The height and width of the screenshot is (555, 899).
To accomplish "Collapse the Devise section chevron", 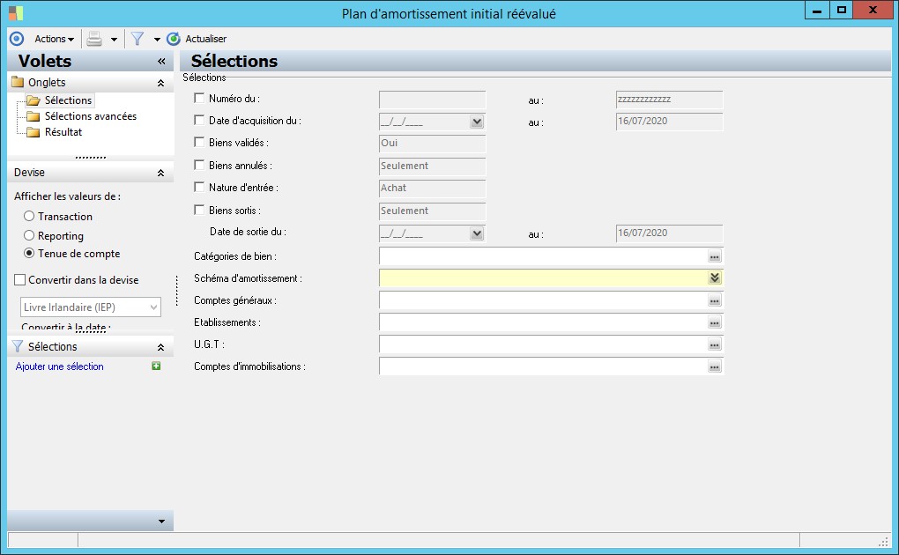I will point(161,173).
